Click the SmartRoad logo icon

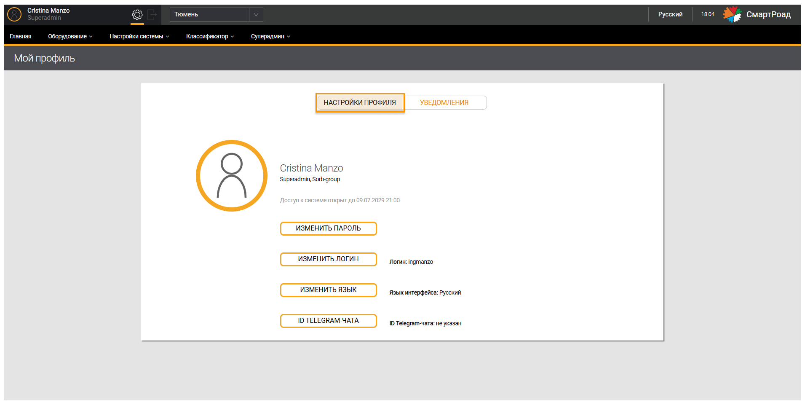pos(732,14)
